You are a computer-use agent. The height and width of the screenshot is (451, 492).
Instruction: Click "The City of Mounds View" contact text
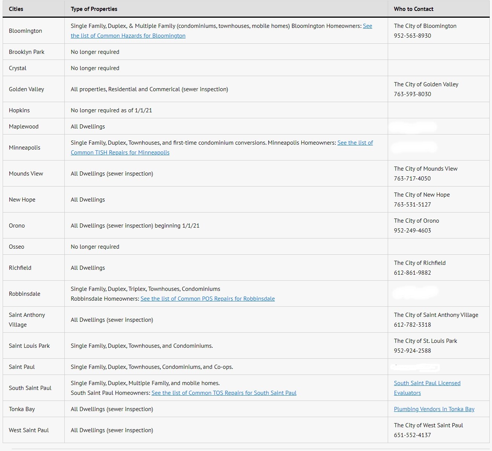click(x=426, y=169)
